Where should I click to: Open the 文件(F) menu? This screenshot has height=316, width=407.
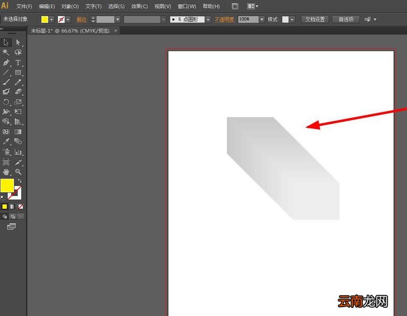point(24,6)
